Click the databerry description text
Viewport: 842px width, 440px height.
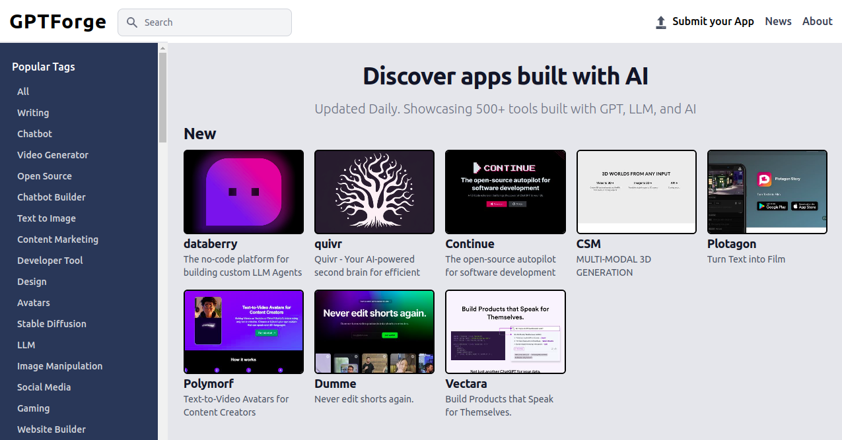point(242,266)
